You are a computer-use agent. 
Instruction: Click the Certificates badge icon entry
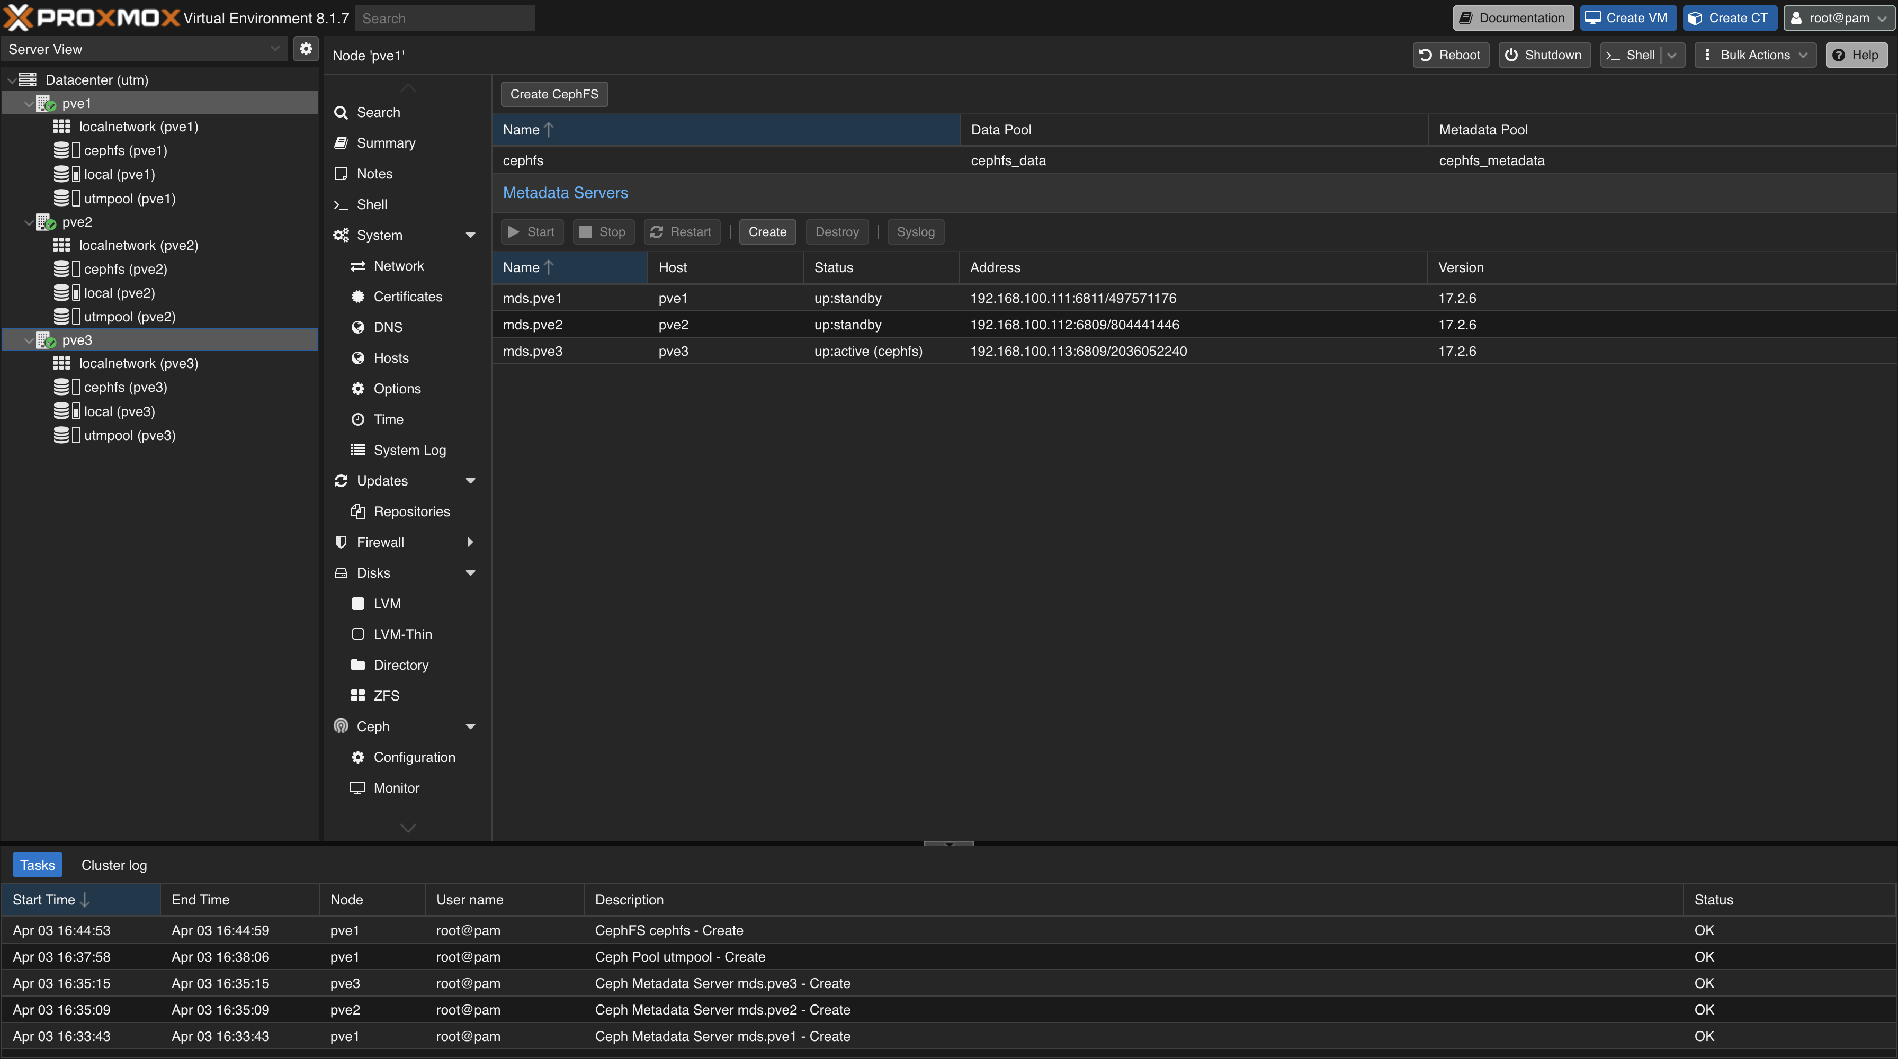click(x=358, y=296)
